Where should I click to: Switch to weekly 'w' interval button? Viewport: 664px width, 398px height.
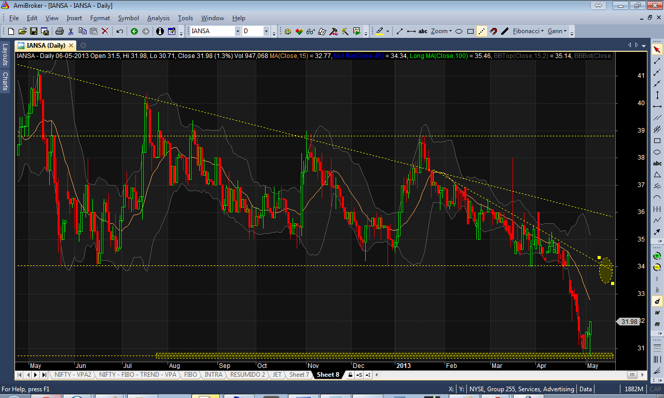coord(657,312)
